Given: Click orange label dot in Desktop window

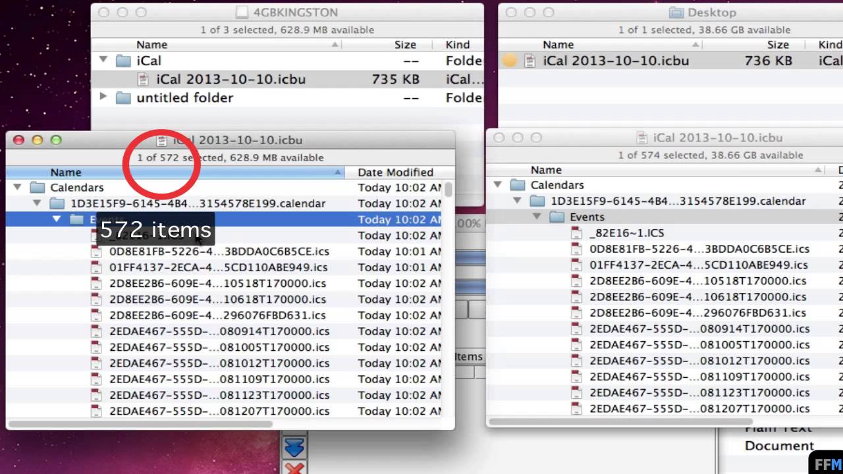Looking at the screenshot, I should 510,61.
